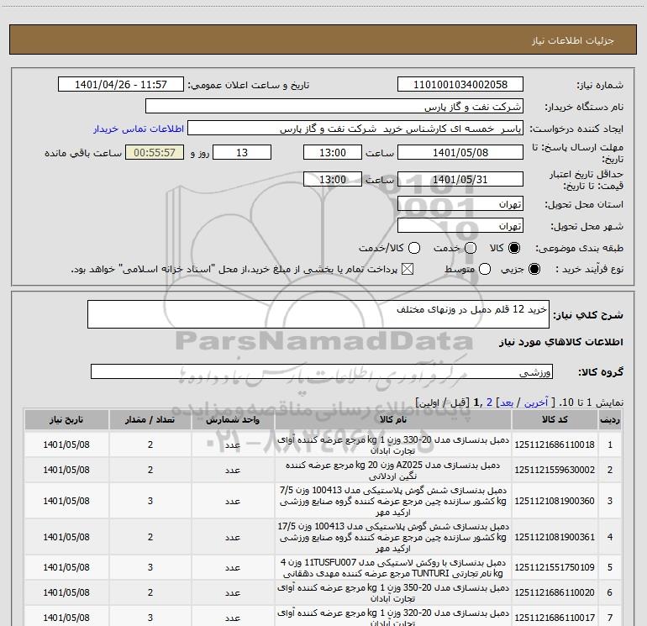Click item code 125112551750109
Image resolution: width=647 pixels, height=626 pixels.
[x=555, y=567]
